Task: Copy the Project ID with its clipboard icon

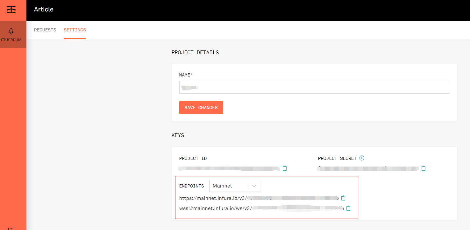Action: tap(285, 168)
